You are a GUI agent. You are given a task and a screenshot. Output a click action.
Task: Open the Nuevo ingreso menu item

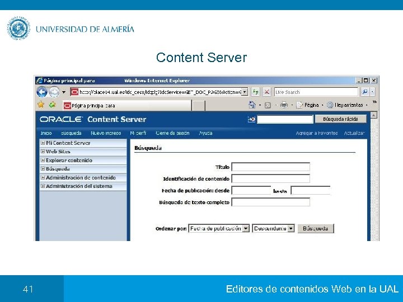(106, 133)
